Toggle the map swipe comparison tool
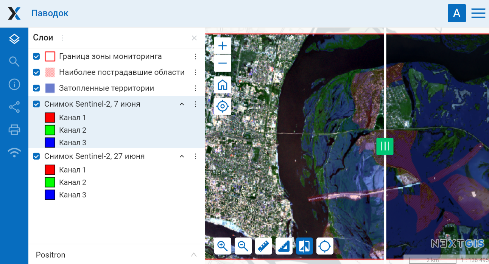Viewport: 489px width, 264px height. (304, 246)
